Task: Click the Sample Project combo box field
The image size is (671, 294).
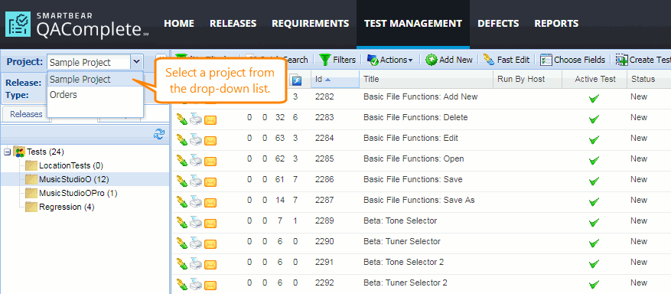Action: click(89, 62)
